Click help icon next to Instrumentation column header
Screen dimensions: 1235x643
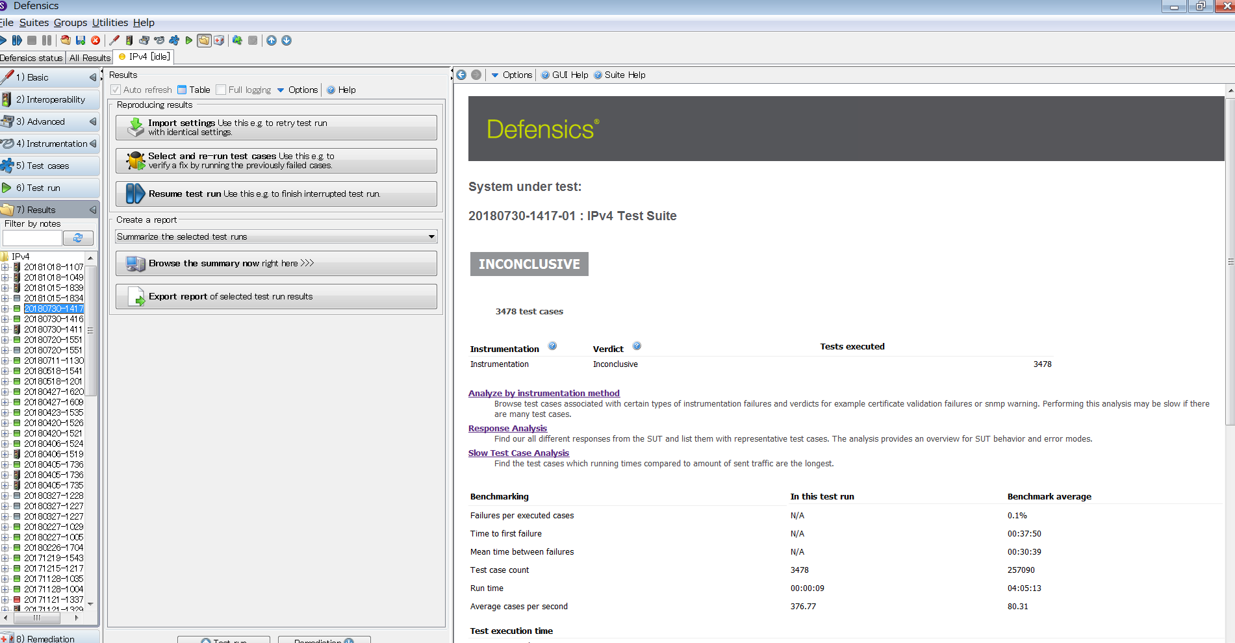(552, 346)
